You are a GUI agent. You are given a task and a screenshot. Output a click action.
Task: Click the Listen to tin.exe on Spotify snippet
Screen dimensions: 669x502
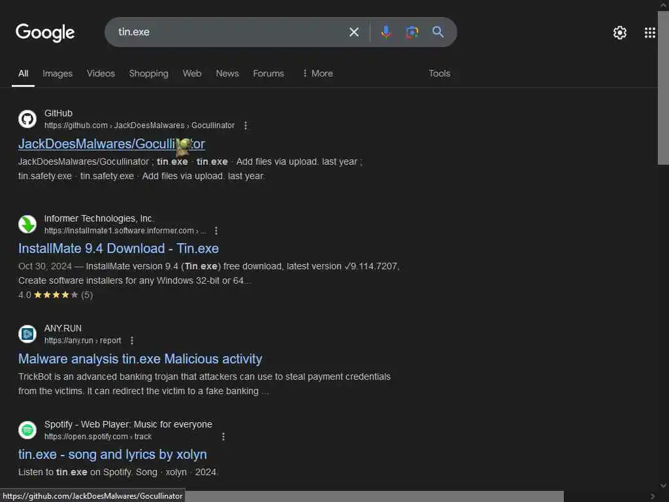118,472
